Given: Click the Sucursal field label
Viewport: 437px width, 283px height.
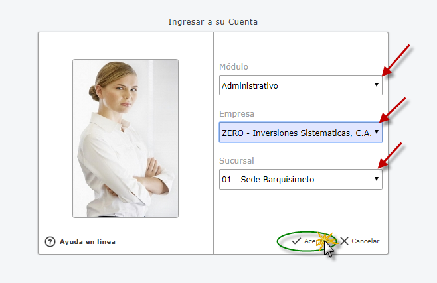Looking at the screenshot, I should point(236,160).
